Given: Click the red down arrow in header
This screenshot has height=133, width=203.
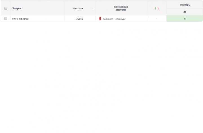Looking at the screenshot, I should pos(158,8).
